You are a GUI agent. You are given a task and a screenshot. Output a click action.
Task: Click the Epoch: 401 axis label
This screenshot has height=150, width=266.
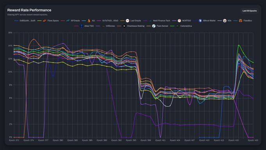coord(160,140)
